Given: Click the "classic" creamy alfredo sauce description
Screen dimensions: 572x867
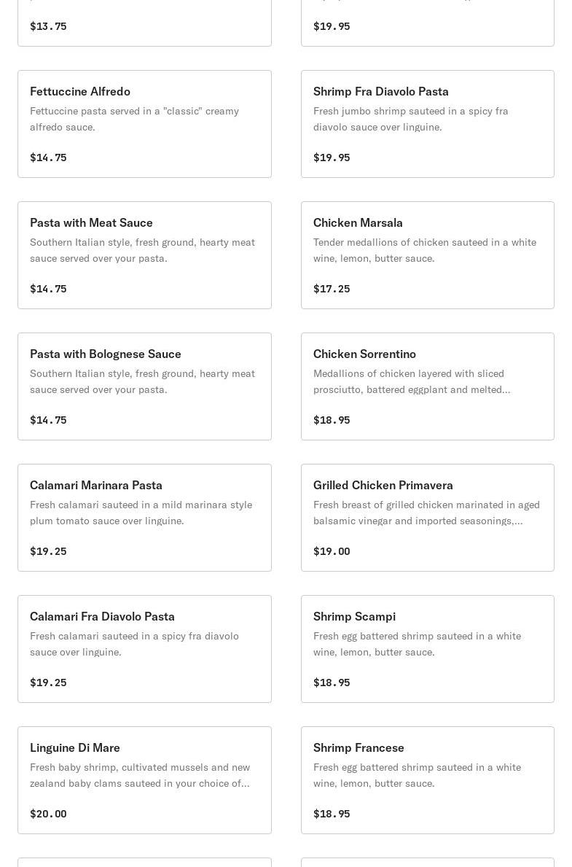Looking at the screenshot, I should pyautogui.click(x=134, y=119).
